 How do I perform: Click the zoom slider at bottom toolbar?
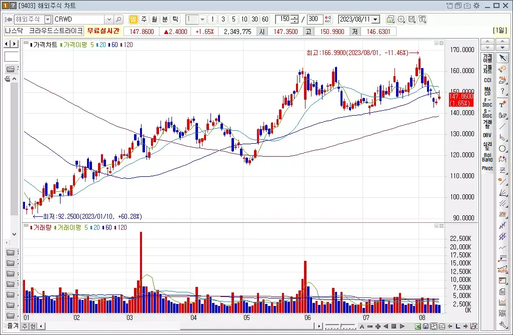click(x=340, y=326)
